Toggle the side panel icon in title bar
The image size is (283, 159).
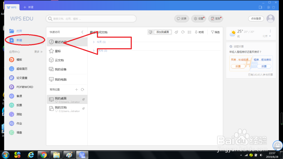coord(260,7)
